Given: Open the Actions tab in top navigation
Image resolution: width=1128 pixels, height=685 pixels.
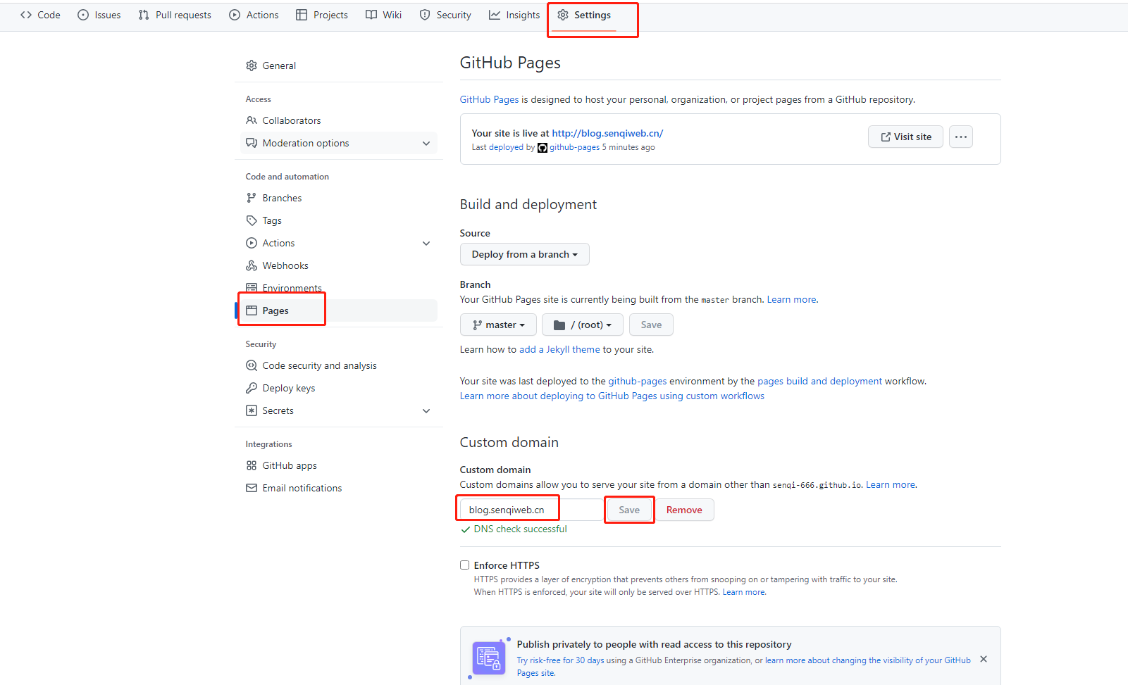Looking at the screenshot, I should [x=254, y=15].
